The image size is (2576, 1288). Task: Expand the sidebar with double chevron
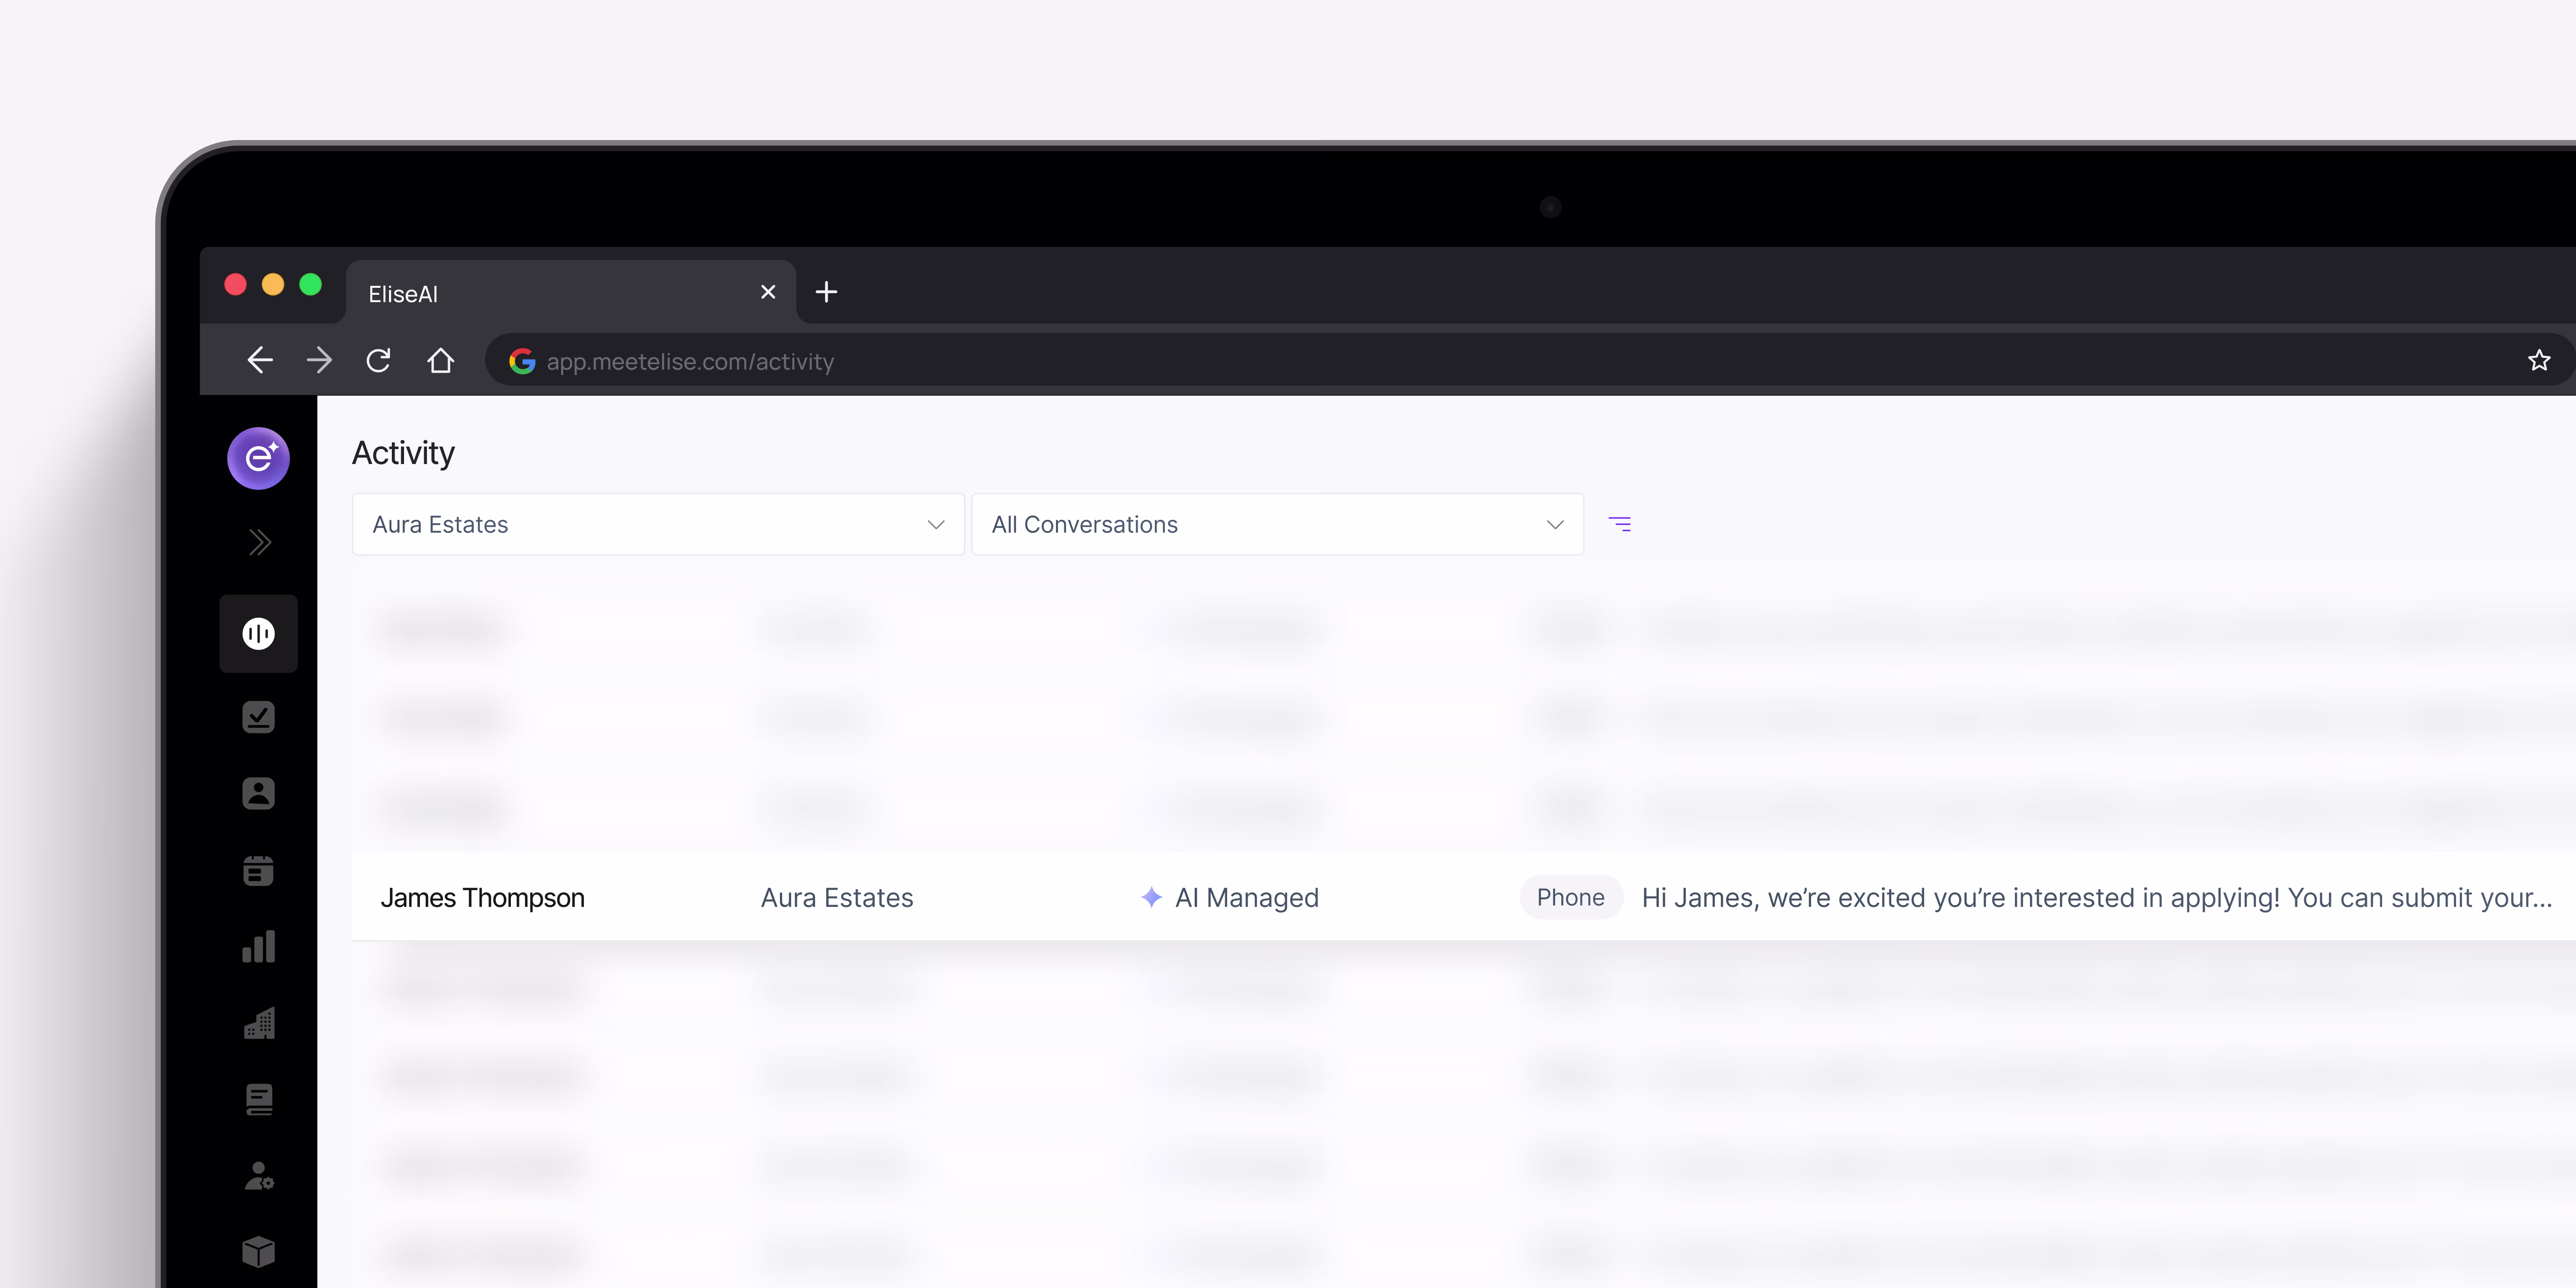tap(259, 542)
